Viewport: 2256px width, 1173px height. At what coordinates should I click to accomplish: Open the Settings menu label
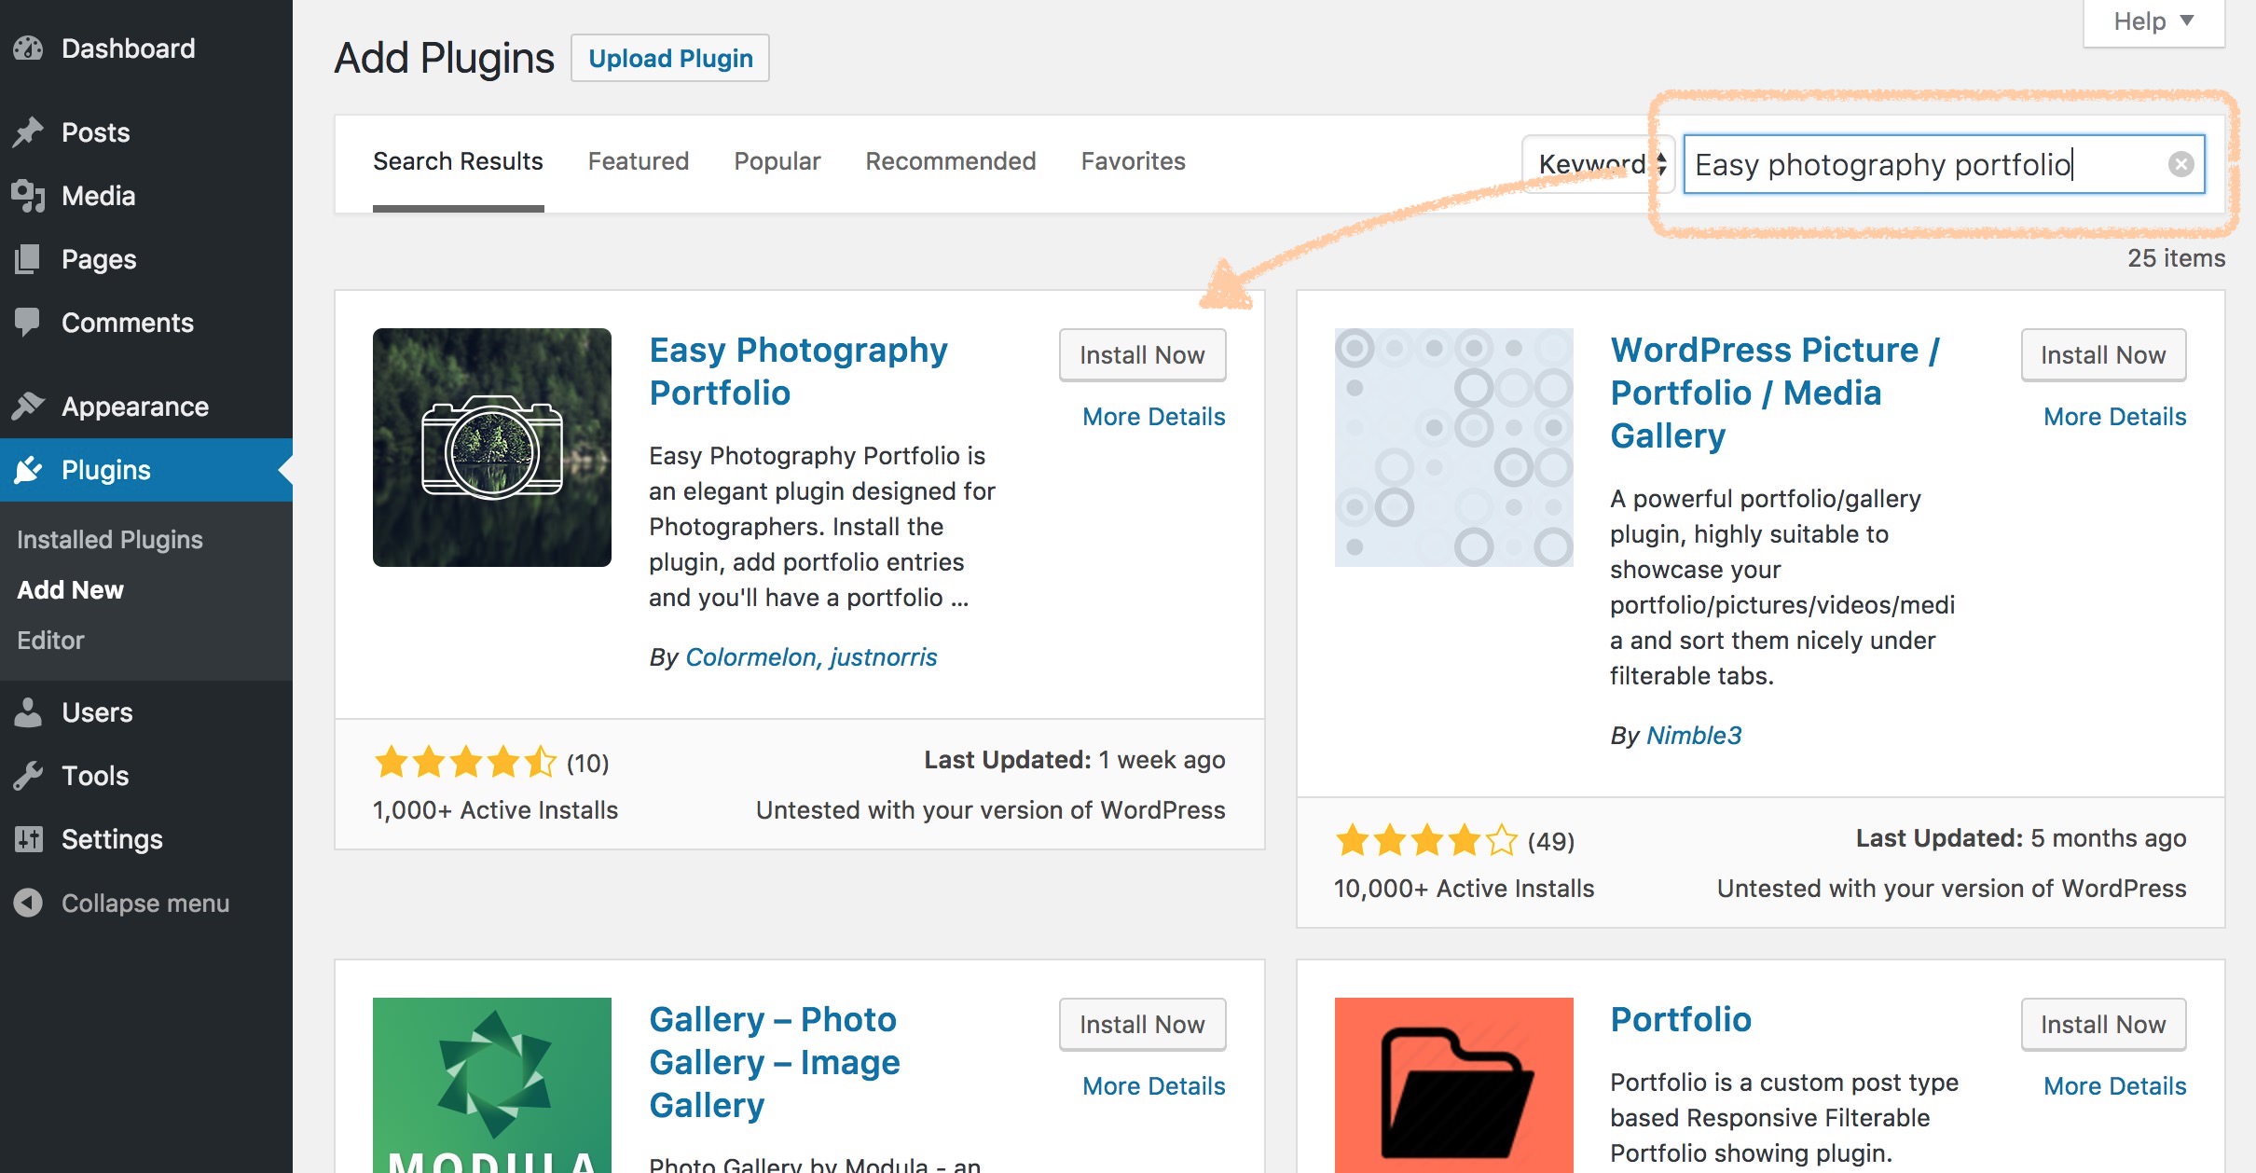coord(112,839)
